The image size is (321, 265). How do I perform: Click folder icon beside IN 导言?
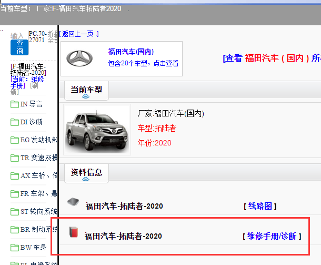click(x=15, y=104)
